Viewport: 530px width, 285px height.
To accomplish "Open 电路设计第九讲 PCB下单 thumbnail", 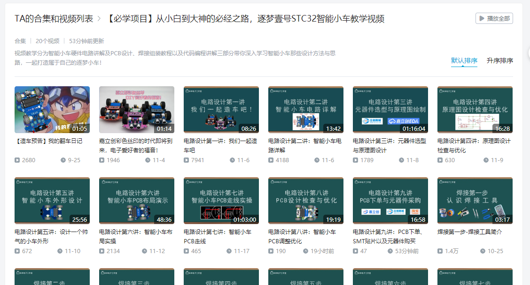I will pyautogui.click(x=390, y=201).
